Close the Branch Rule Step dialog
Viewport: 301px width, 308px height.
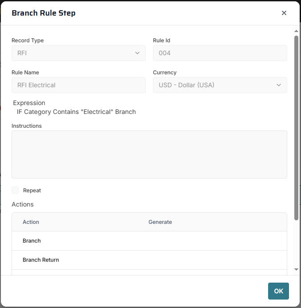click(x=284, y=13)
